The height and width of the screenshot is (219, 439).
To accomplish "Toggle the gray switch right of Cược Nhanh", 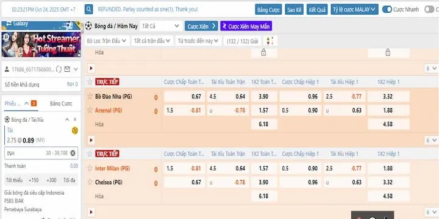I will click(429, 9).
